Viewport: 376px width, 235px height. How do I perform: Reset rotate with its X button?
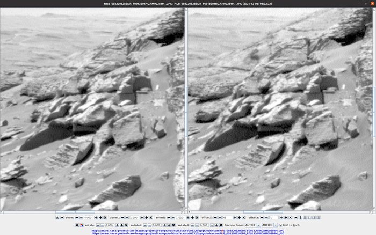tap(126, 225)
